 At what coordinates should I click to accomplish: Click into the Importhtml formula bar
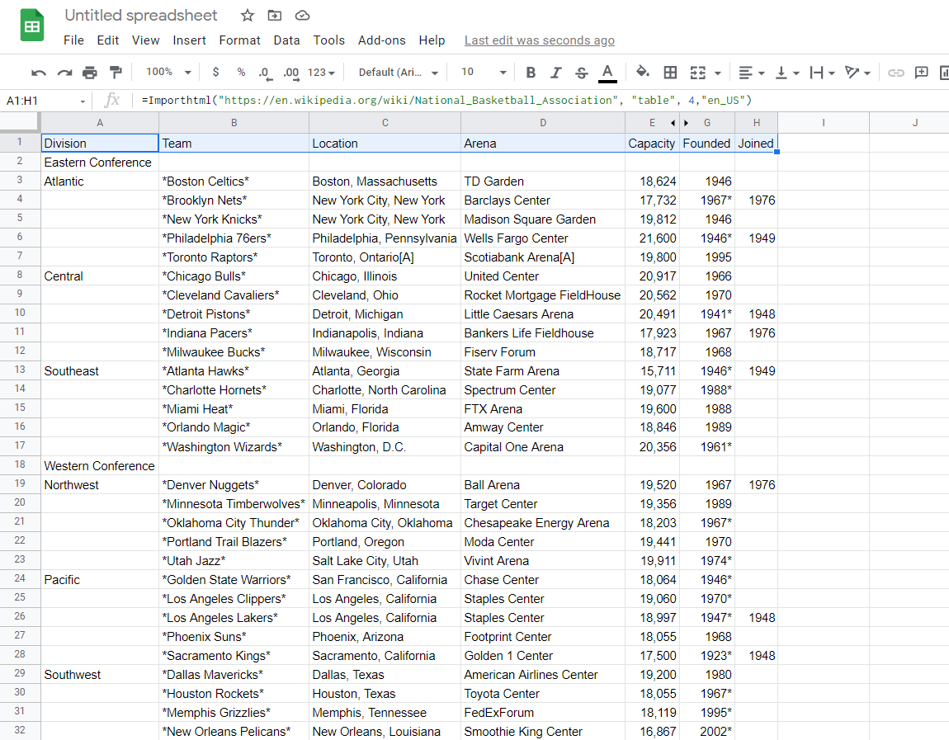pyautogui.click(x=541, y=100)
